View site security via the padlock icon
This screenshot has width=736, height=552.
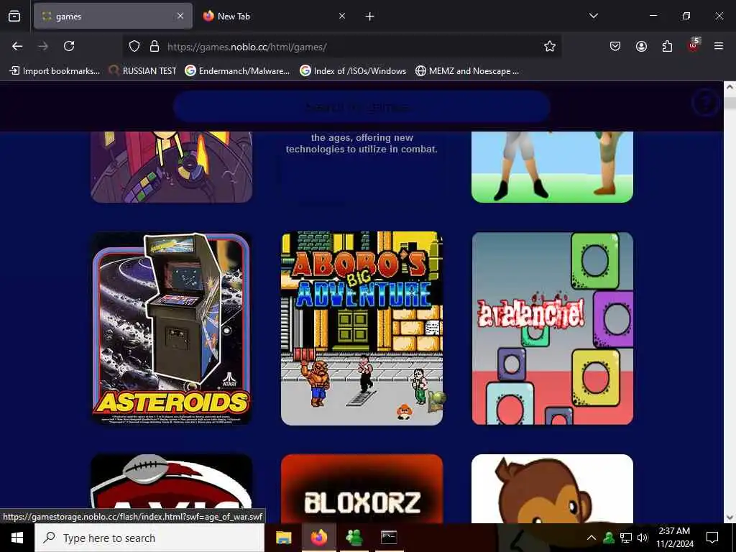pyautogui.click(x=155, y=47)
